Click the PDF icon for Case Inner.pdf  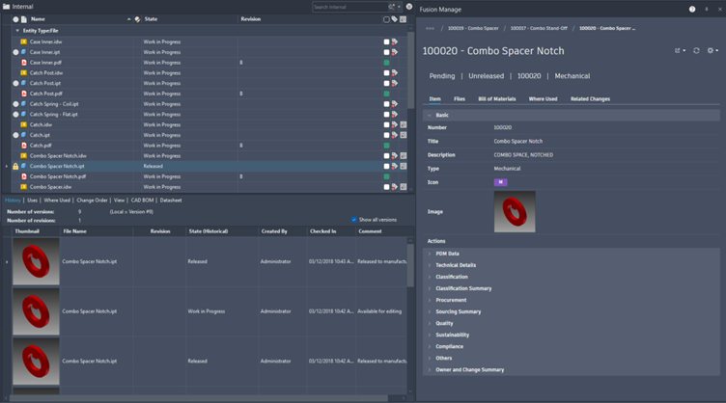click(24, 63)
